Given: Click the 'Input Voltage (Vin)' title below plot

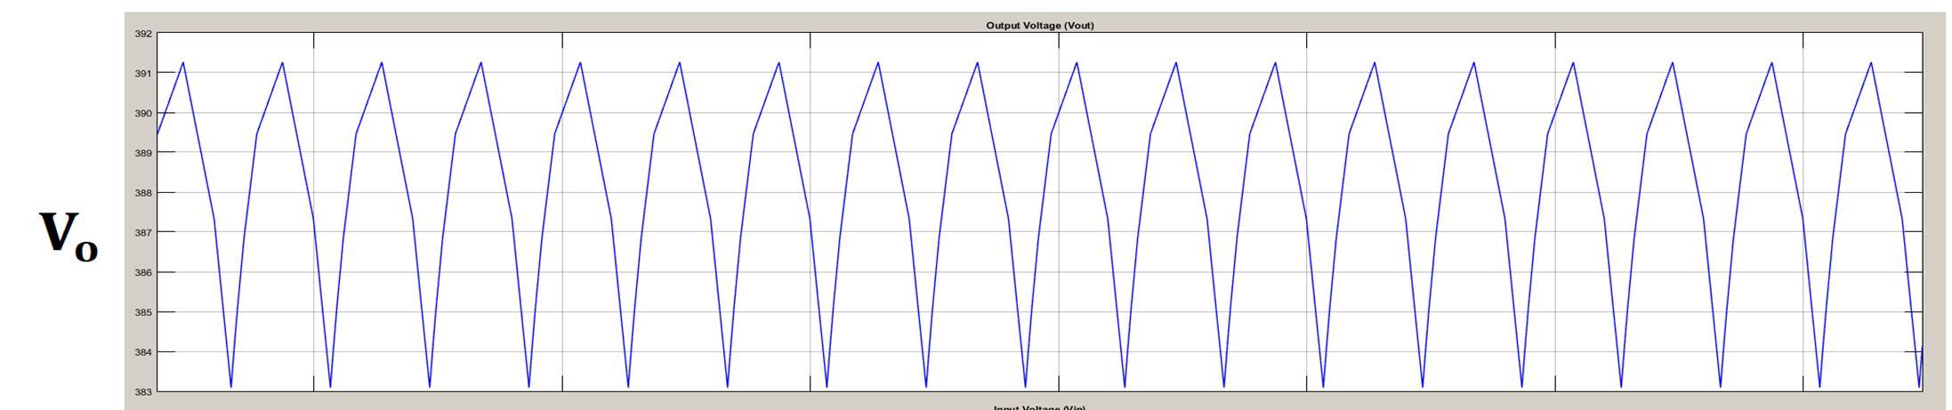Looking at the screenshot, I should point(1039,406).
